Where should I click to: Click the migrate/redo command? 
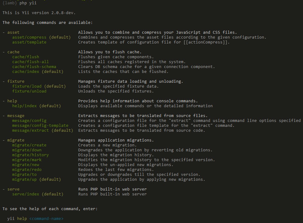[x=27, y=170]
